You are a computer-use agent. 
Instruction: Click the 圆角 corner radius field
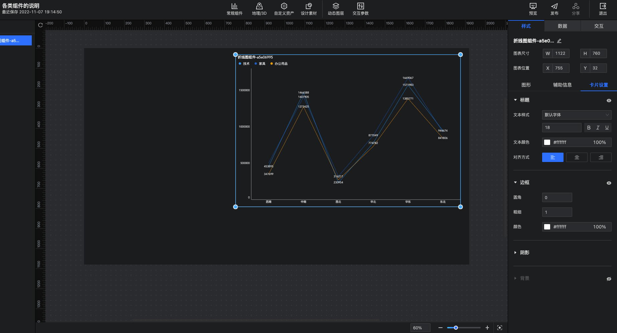pos(557,197)
